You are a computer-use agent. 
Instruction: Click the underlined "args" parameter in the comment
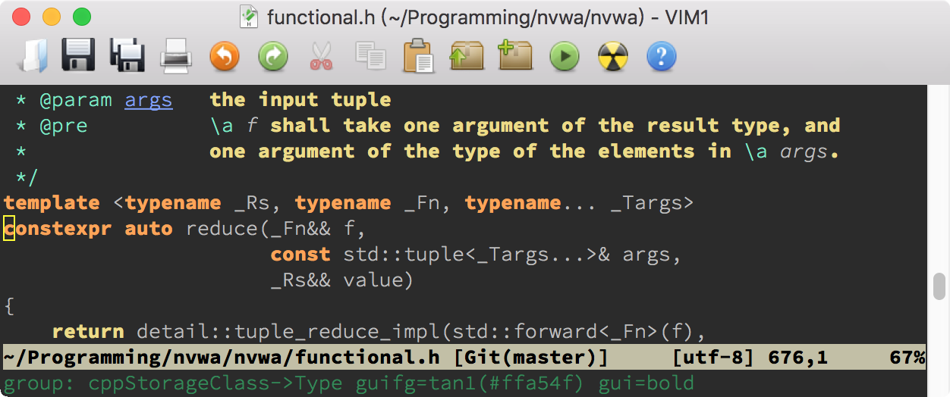pyautogui.click(x=149, y=100)
